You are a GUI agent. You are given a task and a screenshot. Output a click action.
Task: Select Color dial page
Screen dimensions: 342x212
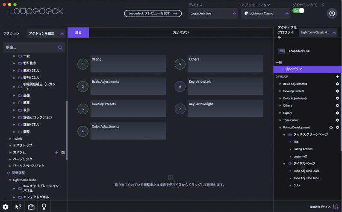(297, 186)
